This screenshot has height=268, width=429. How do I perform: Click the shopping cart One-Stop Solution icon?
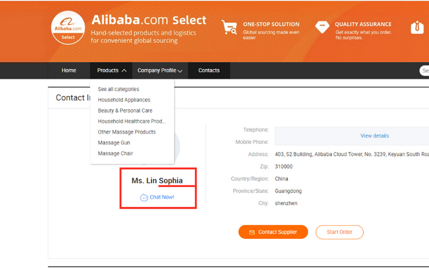(x=229, y=27)
